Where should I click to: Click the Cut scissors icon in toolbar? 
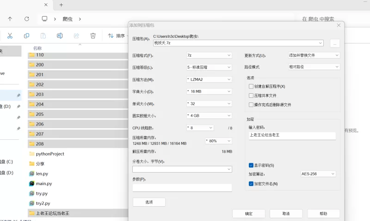(10, 36)
